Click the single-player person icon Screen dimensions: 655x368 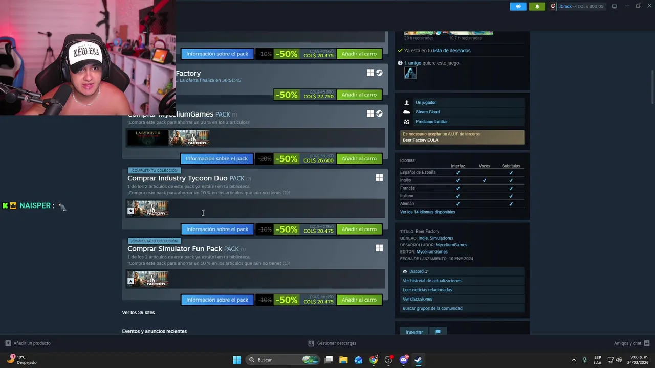coord(407,102)
